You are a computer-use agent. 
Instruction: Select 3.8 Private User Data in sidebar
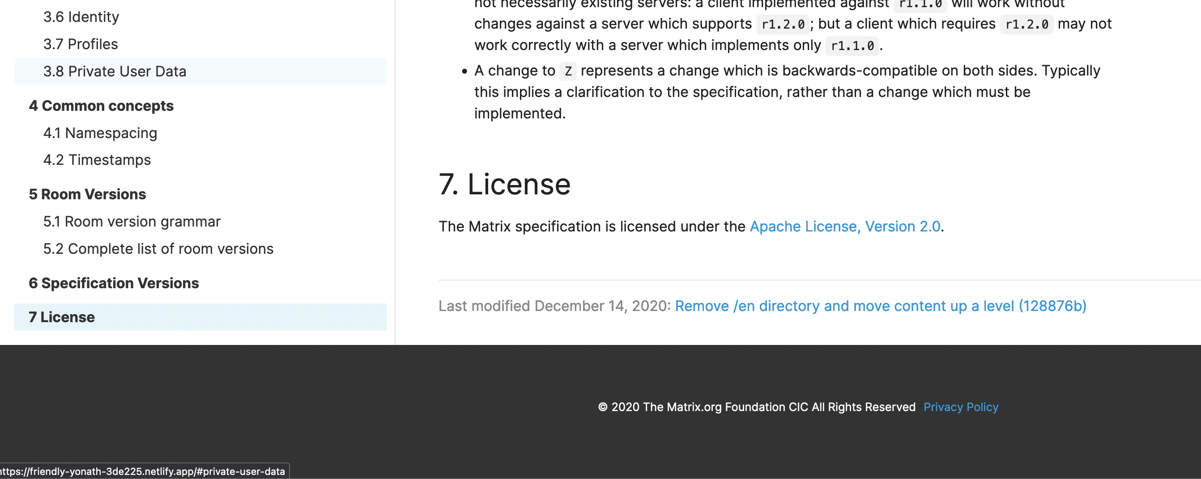coord(114,71)
